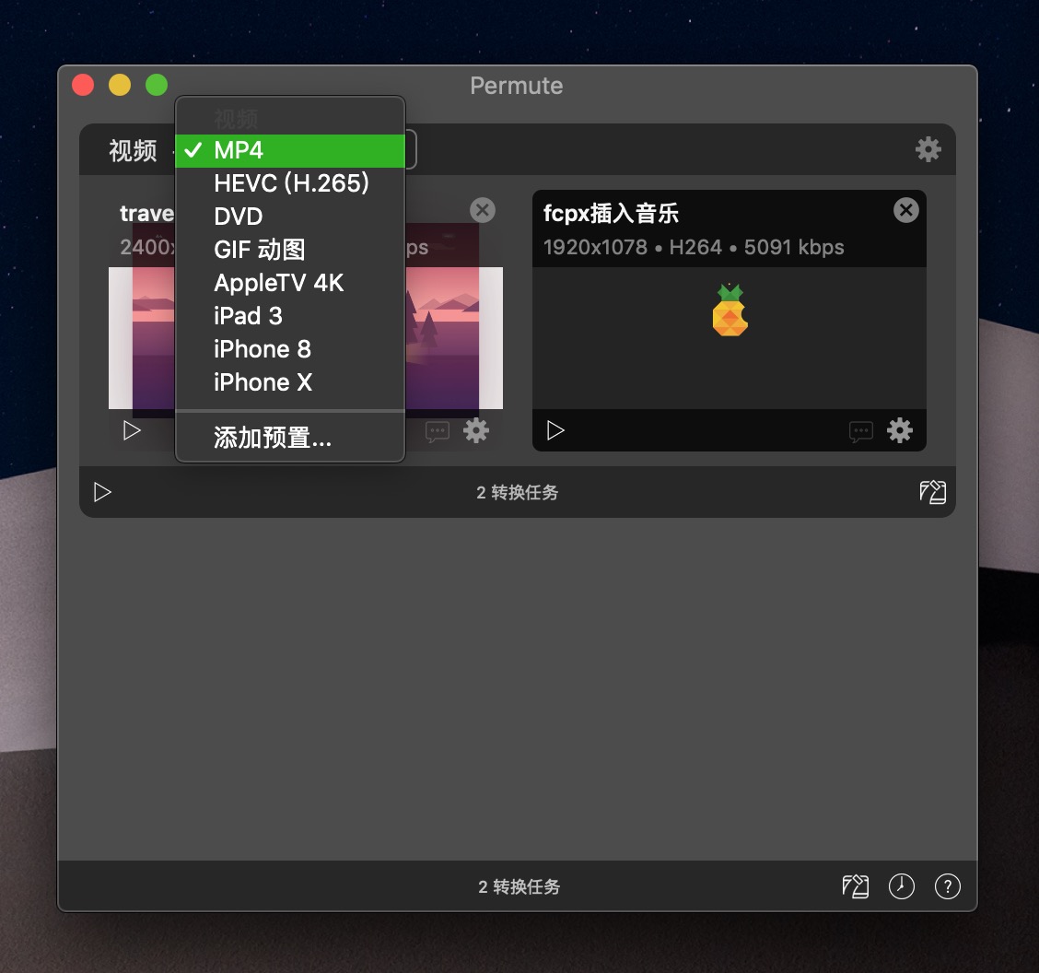Click stitch icon in bottom status bar
1039x973 pixels.
pos(856,886)
